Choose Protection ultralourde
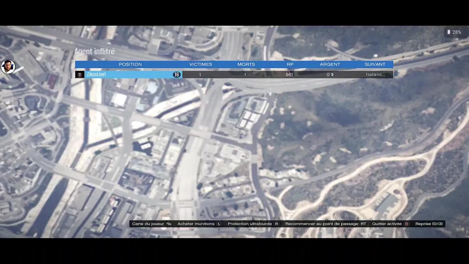Viewport: 469px width, 264px height. (x=250, y=224)
